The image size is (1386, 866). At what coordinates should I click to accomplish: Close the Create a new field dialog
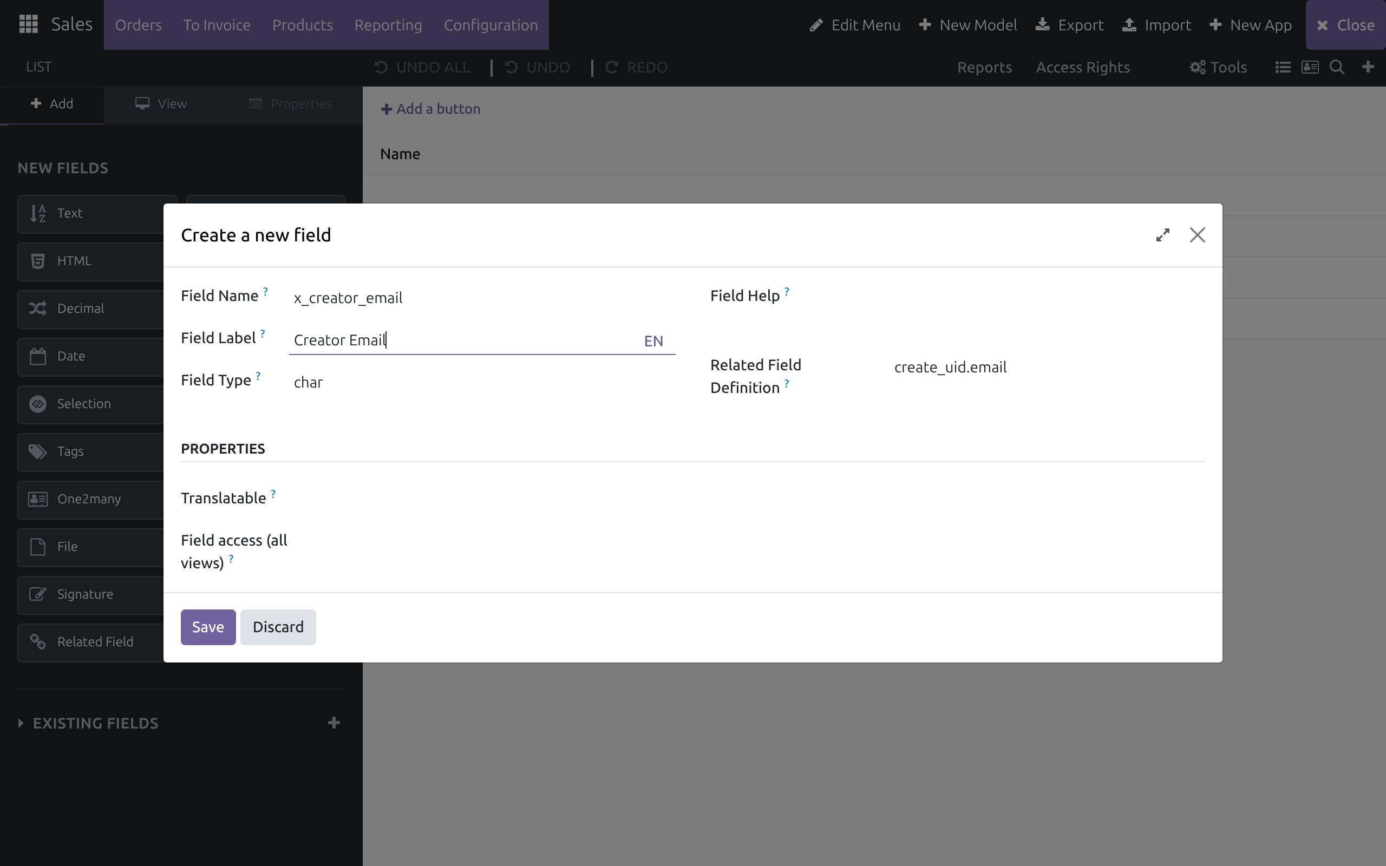click(1197, 235)
